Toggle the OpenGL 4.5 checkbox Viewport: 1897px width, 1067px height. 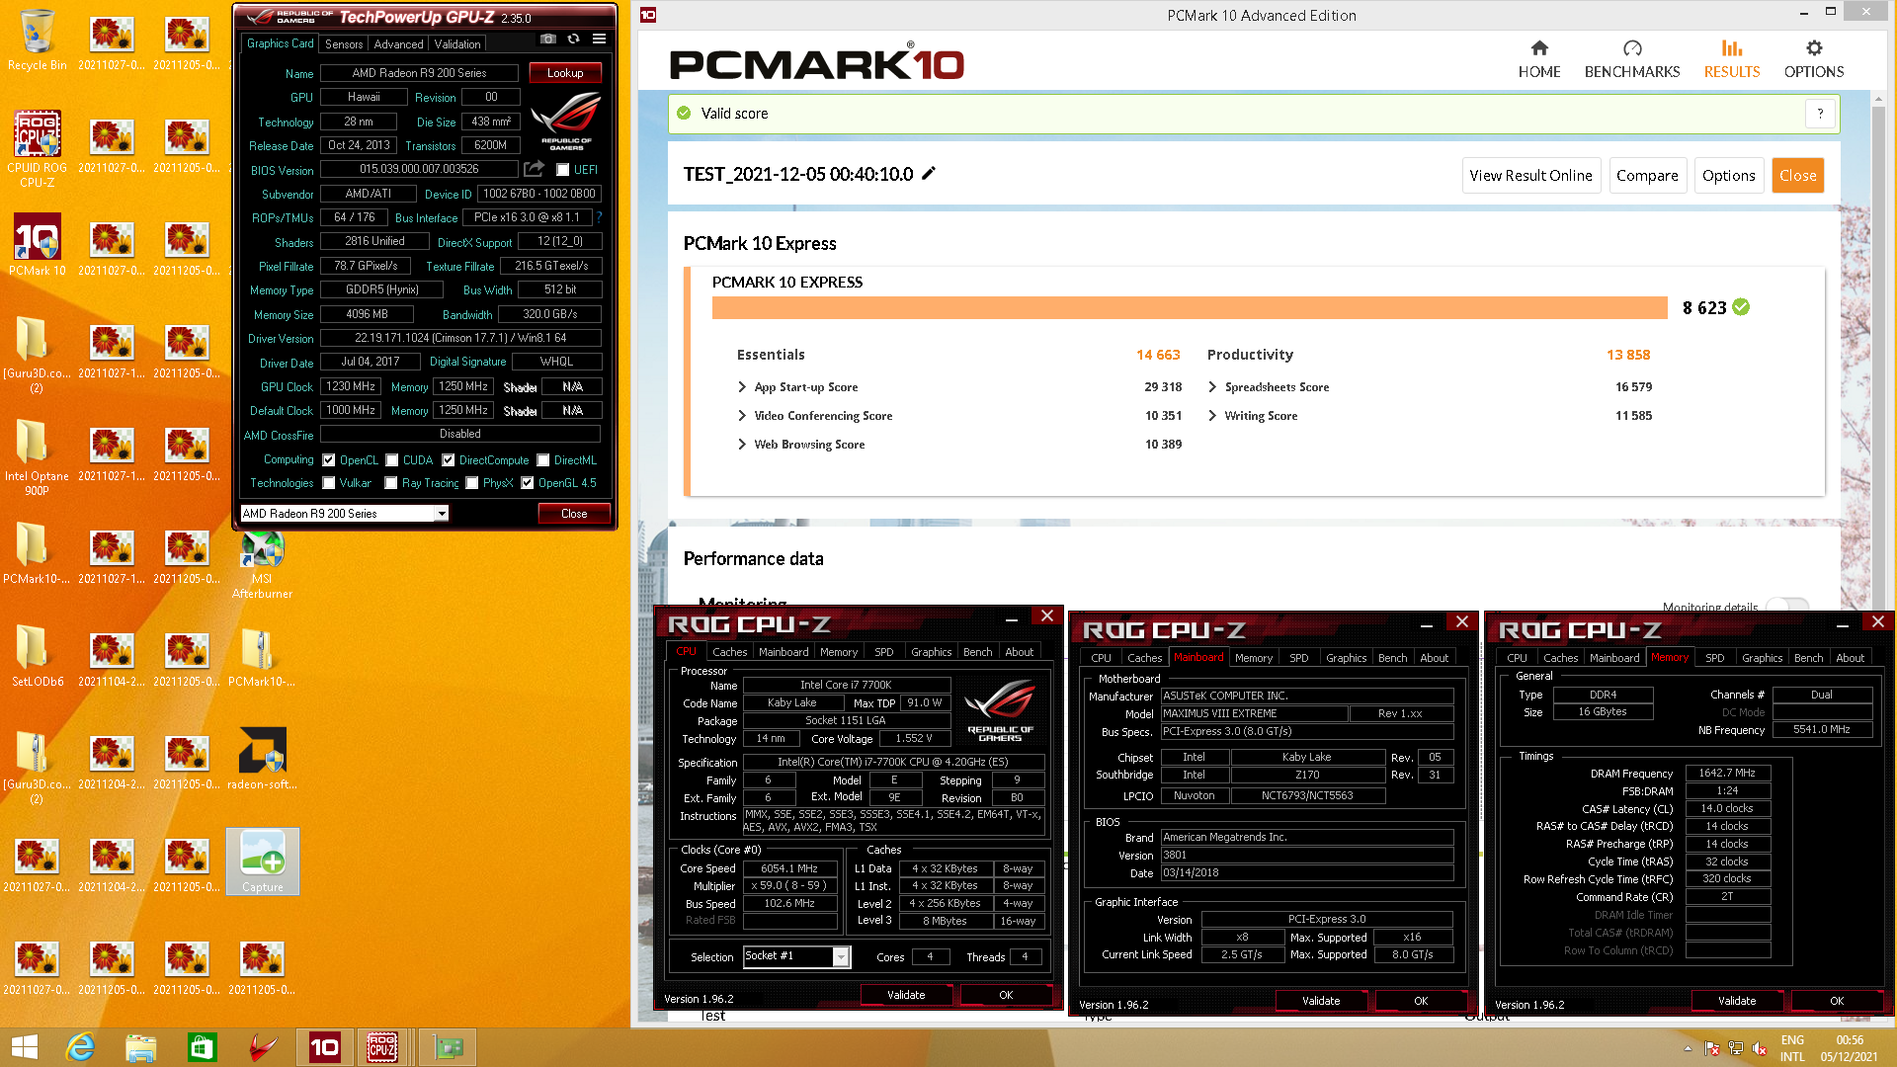point(528,483)
